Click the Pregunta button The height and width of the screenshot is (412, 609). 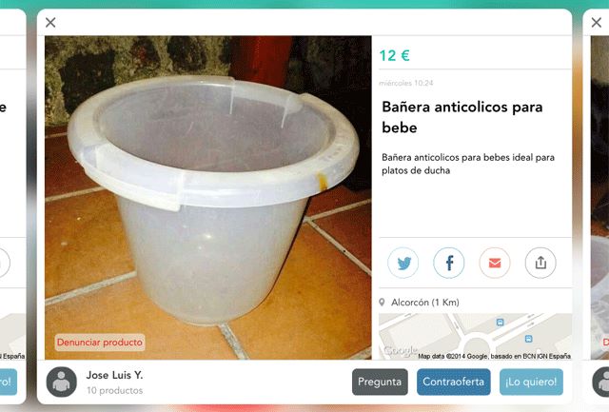click(380, 382)
